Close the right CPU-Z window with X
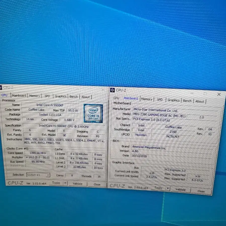226x226 pixels. (219, 94)
